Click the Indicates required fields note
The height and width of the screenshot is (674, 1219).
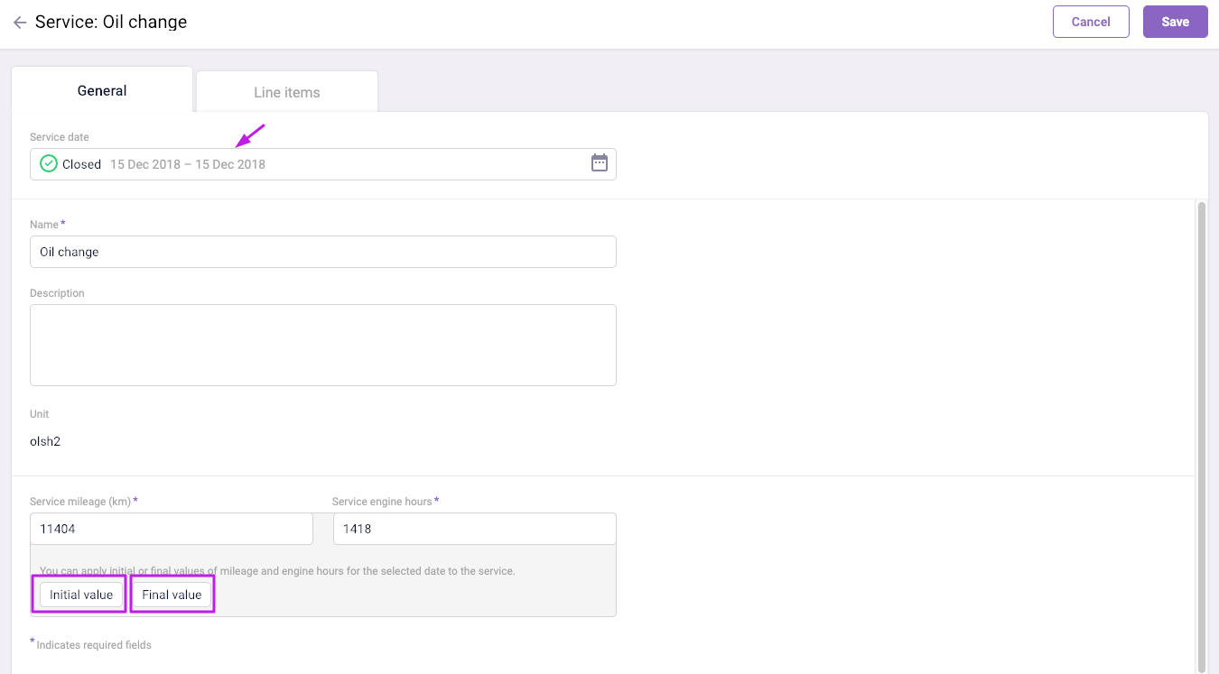tap(93, 645)
